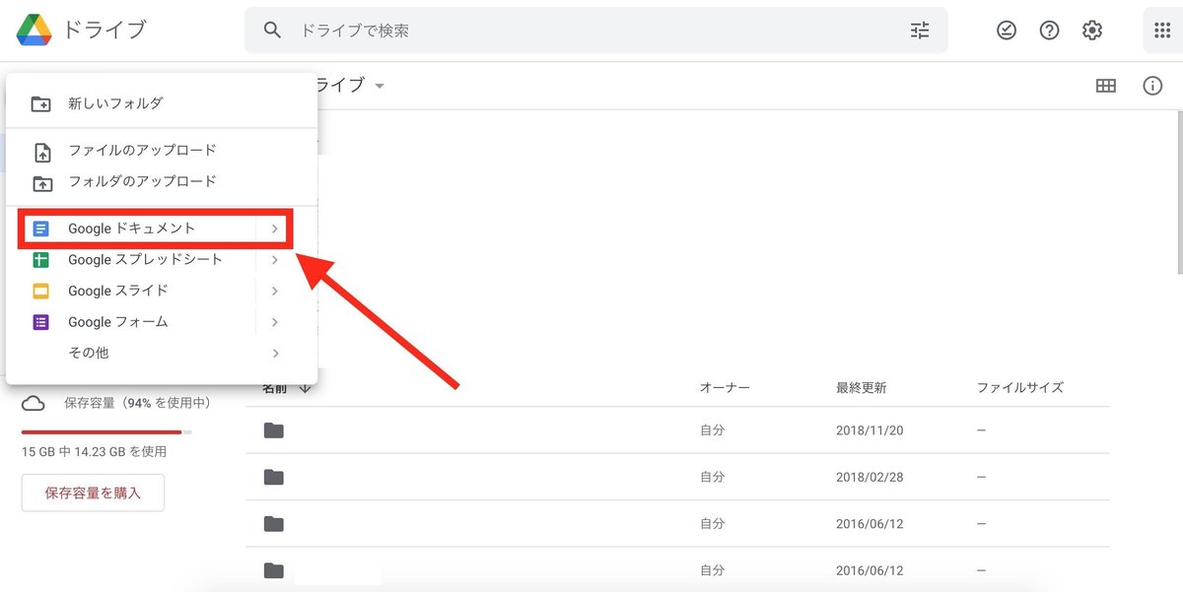Click 自分 owner in the 2018/11/20 row

(712, 430)
